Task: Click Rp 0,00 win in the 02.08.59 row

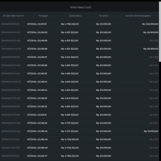Action: pos(154,41)
